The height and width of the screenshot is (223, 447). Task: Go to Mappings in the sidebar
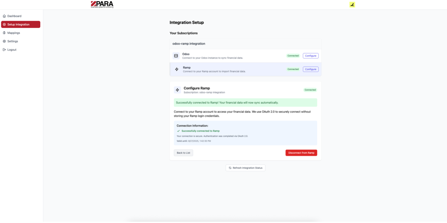[x=20, y=33]
